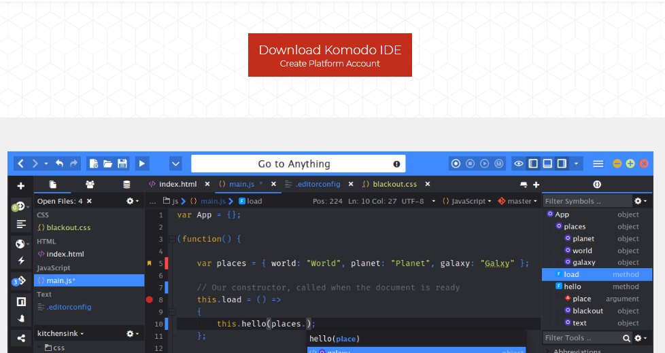Toggle focus mode with the eye icon
Screen dimensions: 665x353
(519, 164)
